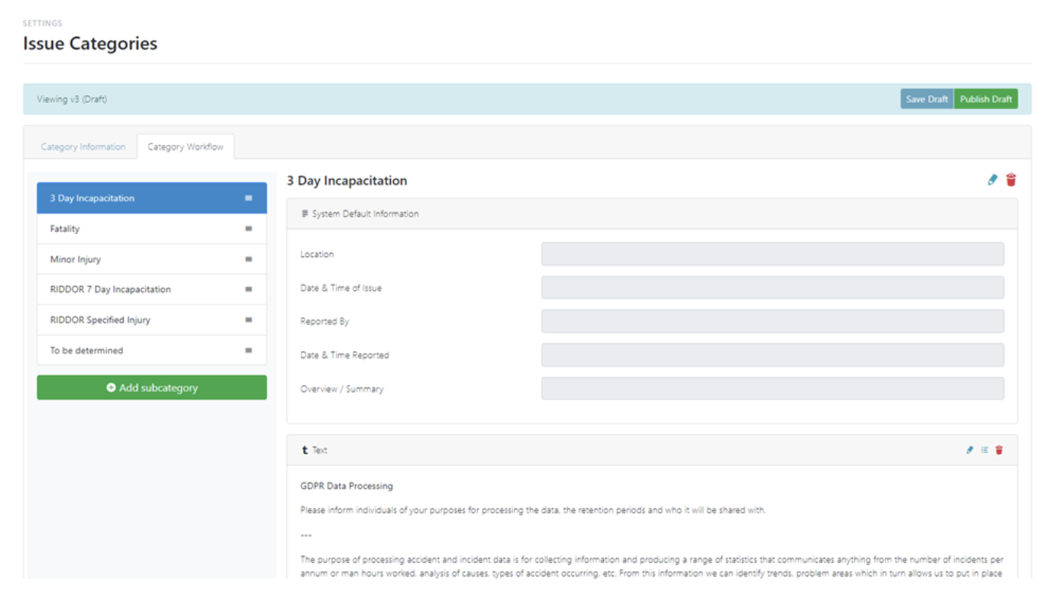1055x604 pixels.
Task: Click the Publish Draft button
Action: [x=986, y=99]
